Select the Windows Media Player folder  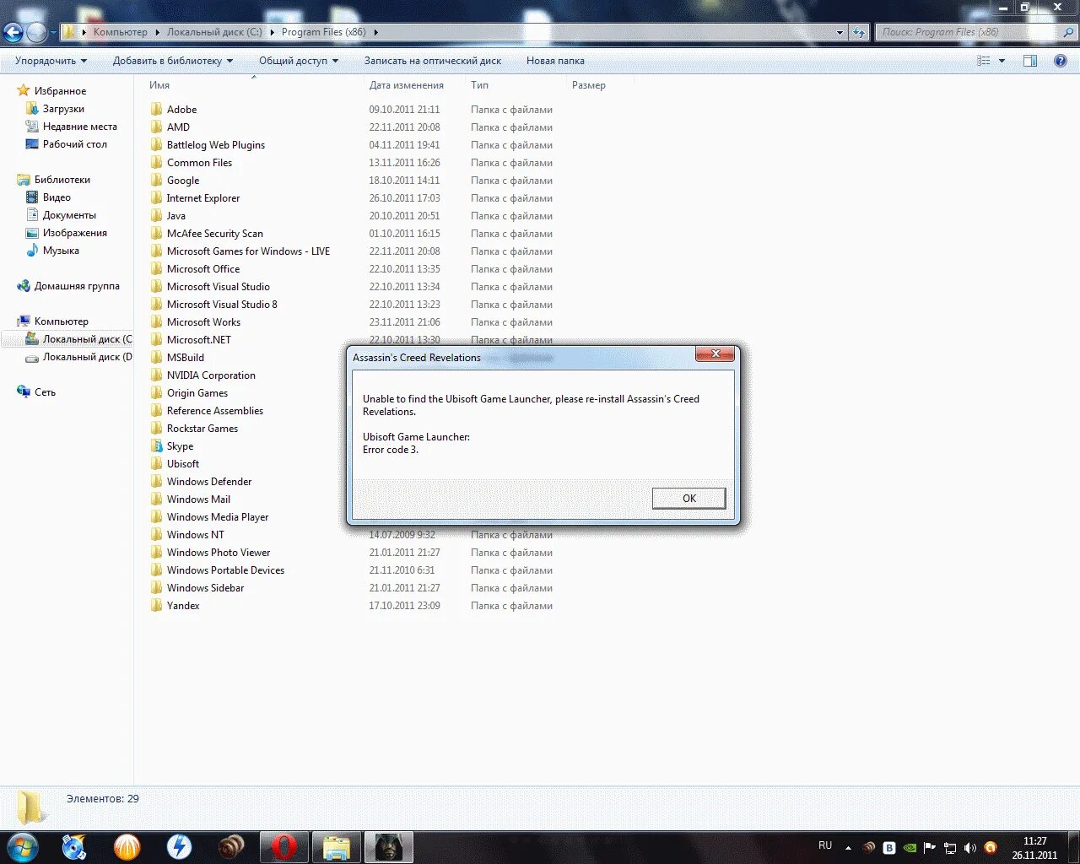tap(218, 517)
